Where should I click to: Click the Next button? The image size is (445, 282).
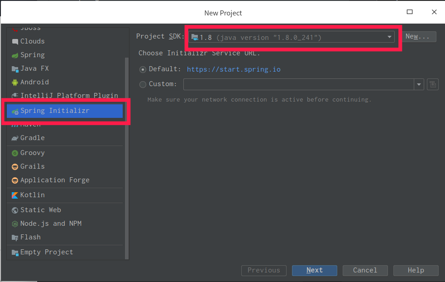(x=314, y=270)
